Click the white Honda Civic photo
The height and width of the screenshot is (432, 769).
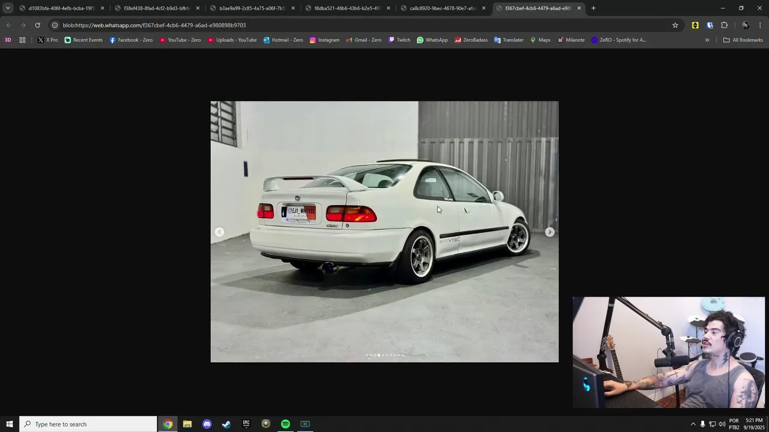click(384, 232)
